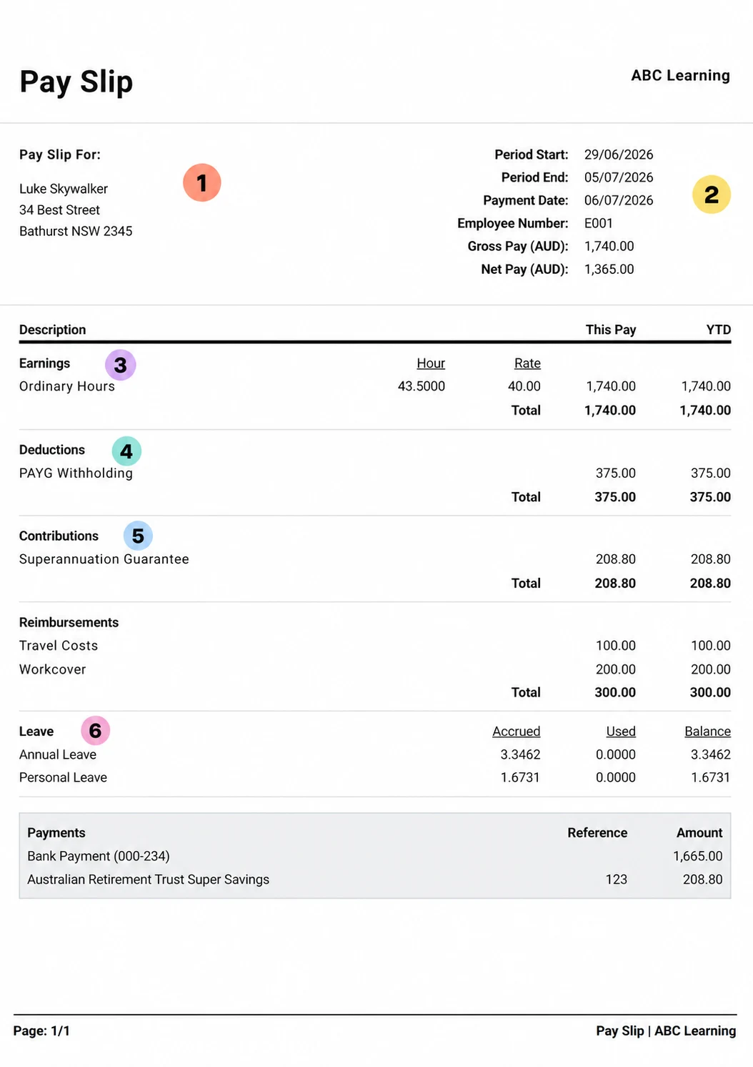Click the 'Personal Leave' row label
This screenshot has width=753, height=1067.
click(63, 777)
